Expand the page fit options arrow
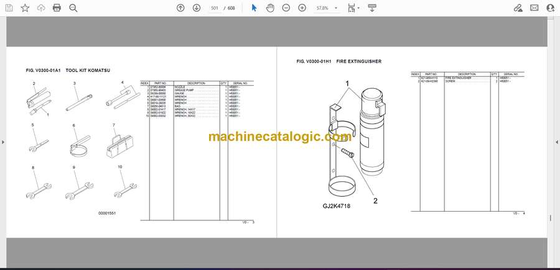 (358, 8)
